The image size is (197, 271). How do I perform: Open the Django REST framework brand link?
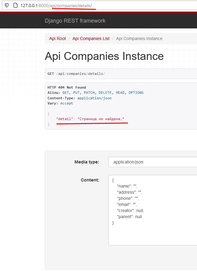tap(75, 21)
